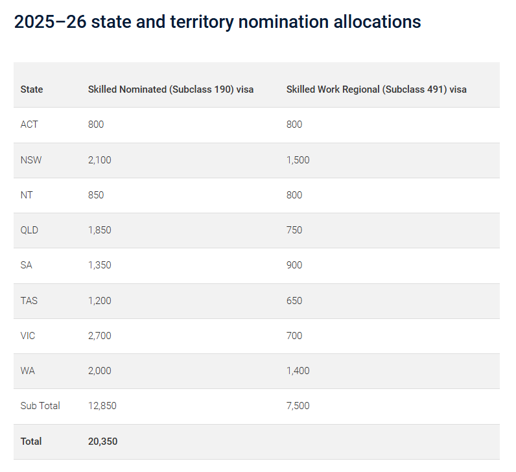This screenshot has width=516, height=472.
Task: Click the QLD state cell
Action: tap(30, 230)
